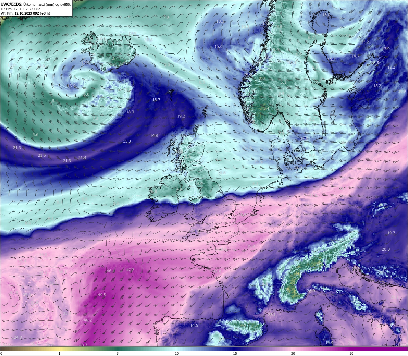The width and height of the screenshot is (408, 356).
Task: Click the 5.4 value southwest of Iceland
Action: coord(55,101)
